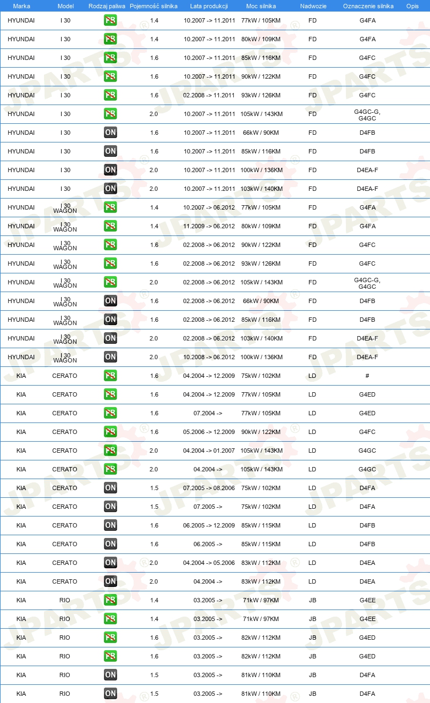The width and height of the screenshot is (430, 703).
Task: Click the Marka column header
Action: [x=21, y=6]
